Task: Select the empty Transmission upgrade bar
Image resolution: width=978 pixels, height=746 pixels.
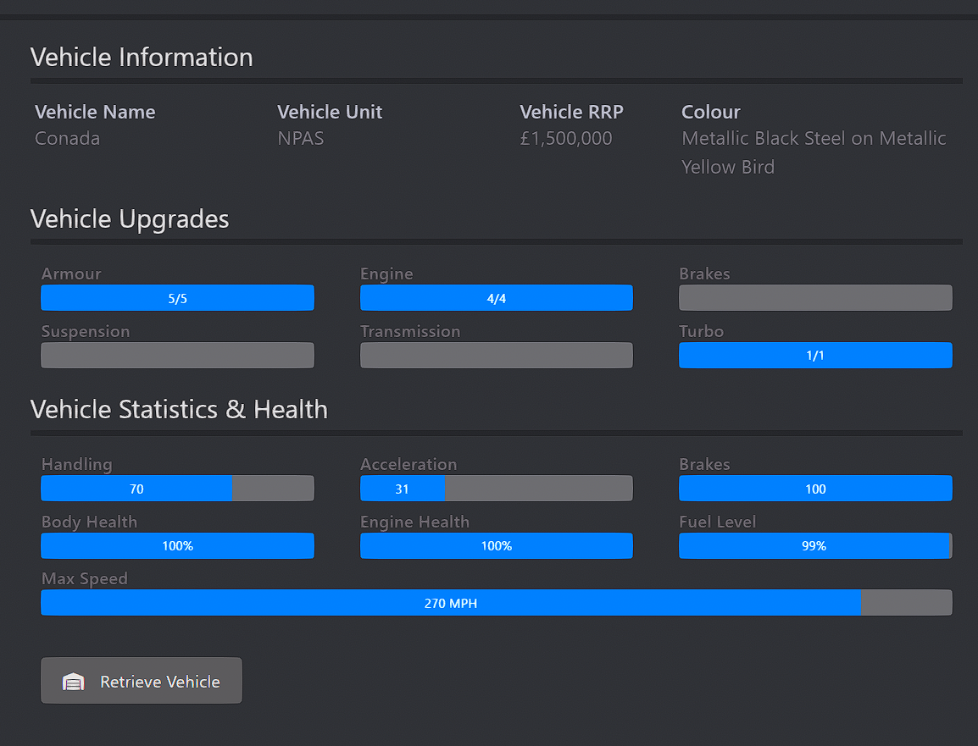Action: click(x=496, y=356)
